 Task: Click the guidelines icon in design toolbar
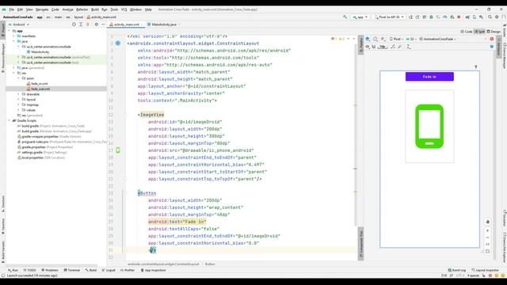coord(409,47)
